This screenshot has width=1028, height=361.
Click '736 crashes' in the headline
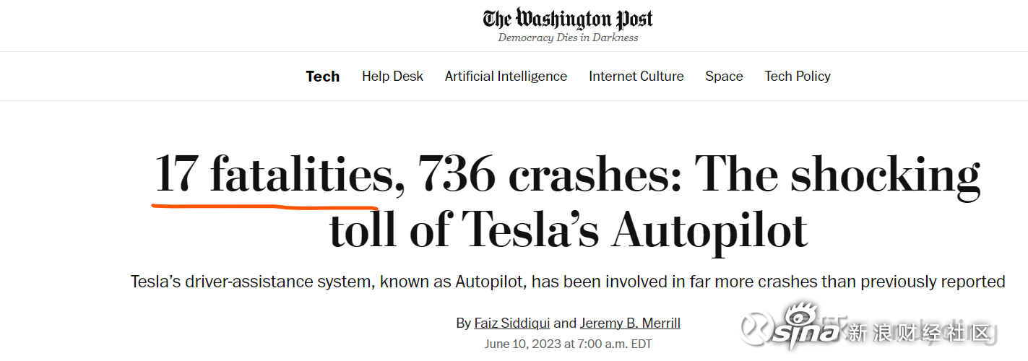(x=550, y=175)
